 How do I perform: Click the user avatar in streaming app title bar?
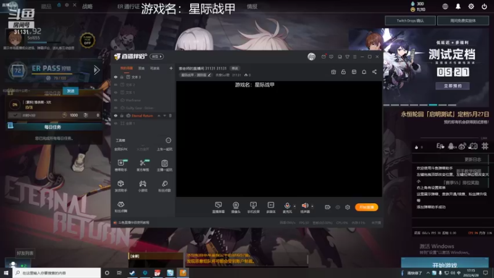coord(311,57)
